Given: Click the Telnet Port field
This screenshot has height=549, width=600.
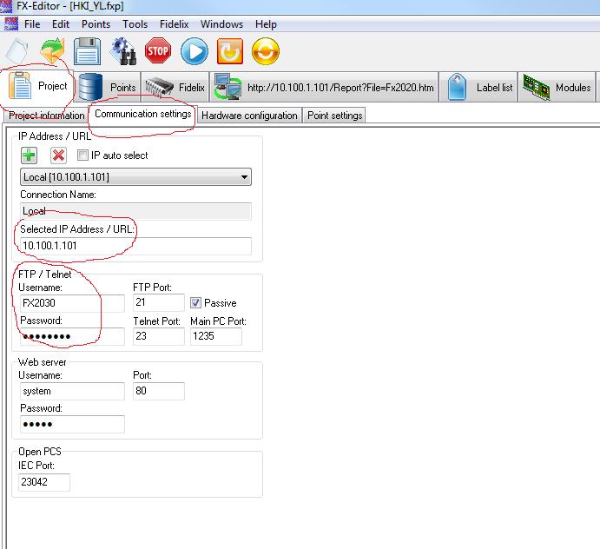Looking at the screenshot, I should pos(159,336).
